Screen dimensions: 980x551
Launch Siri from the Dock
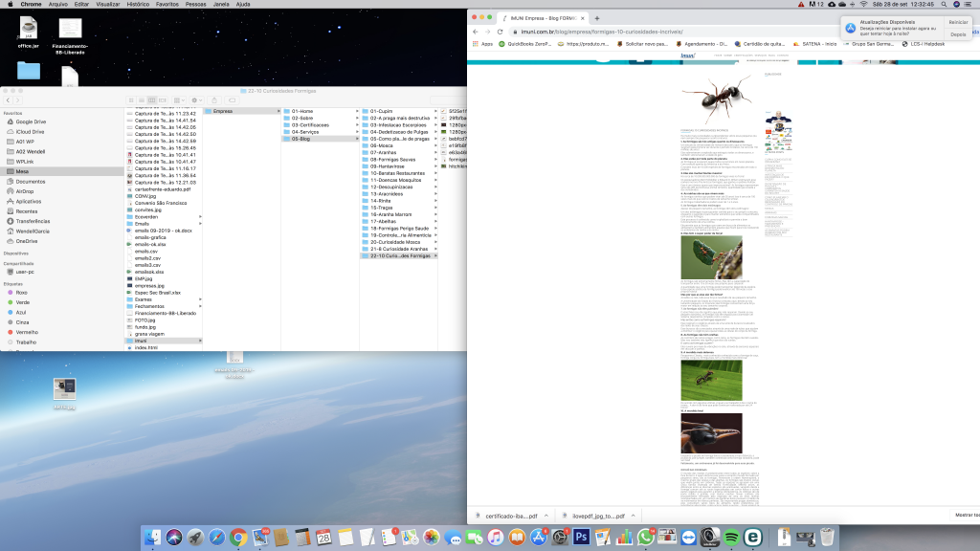click(x=174, y=538)
